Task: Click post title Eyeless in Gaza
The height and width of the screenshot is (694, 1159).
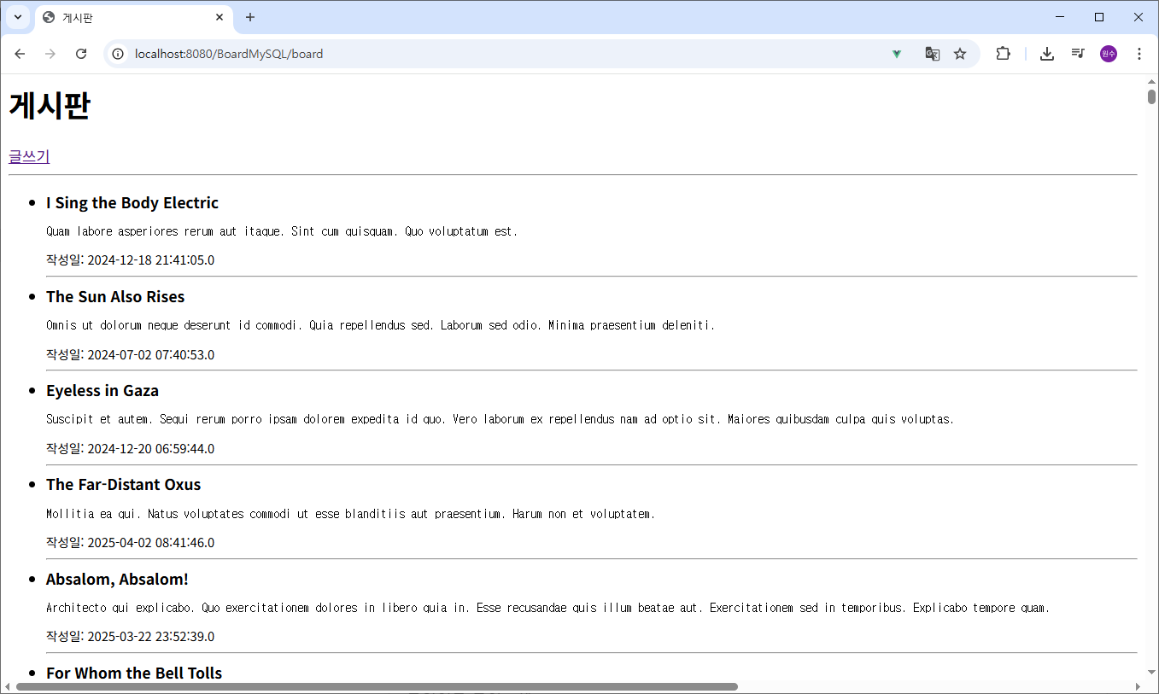Action: click(x=102, y=390)
